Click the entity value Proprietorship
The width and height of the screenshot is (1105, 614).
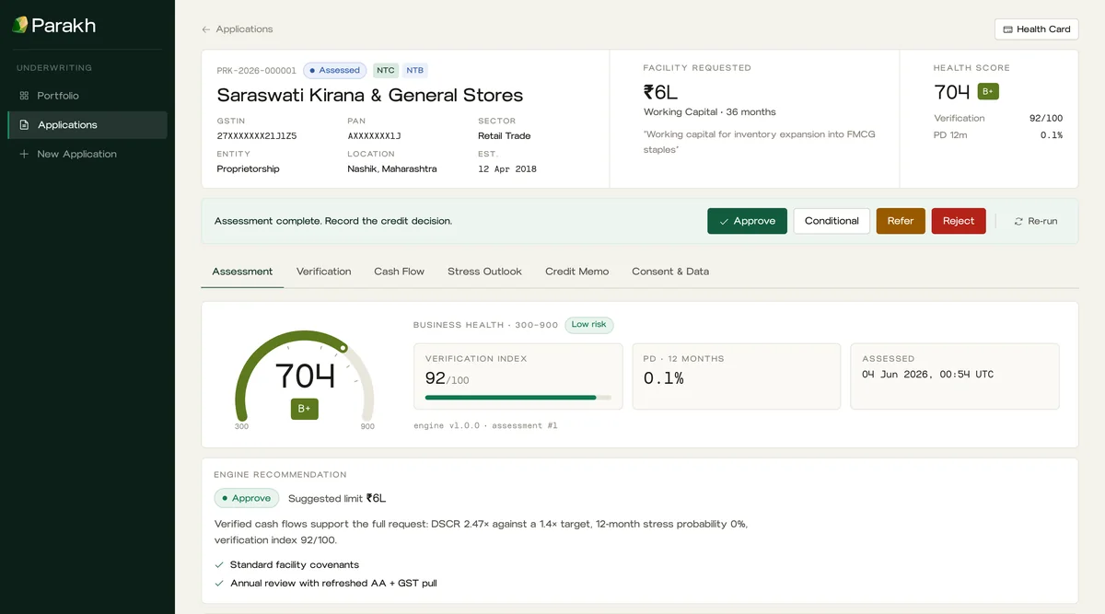click(249, 169)
